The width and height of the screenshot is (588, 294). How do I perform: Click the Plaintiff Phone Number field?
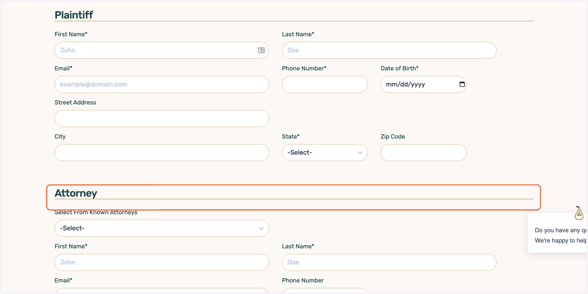[x=325, y=84]
